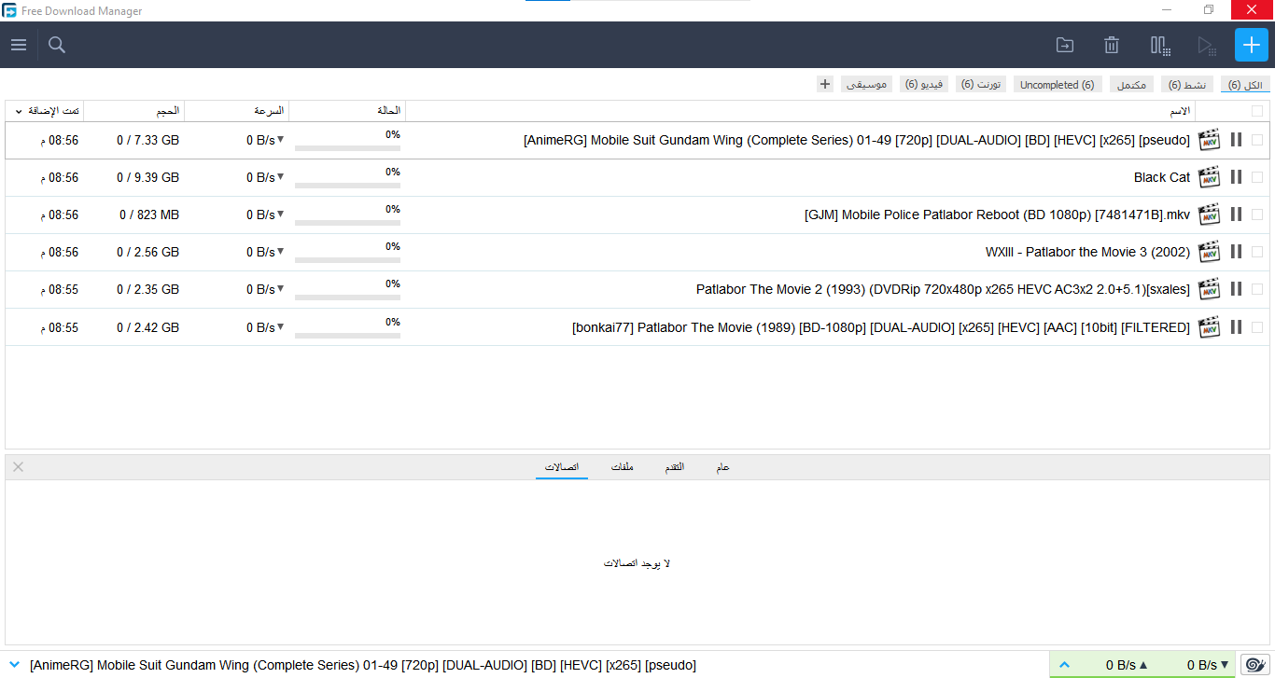Open the hamburger main menu
1275x678 pixels.
pos(19,45)
